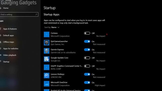Click the Lenovo Hotkeys name text
Screen dimensions: 162x91
pyautogui.click(x=57, y=74)
